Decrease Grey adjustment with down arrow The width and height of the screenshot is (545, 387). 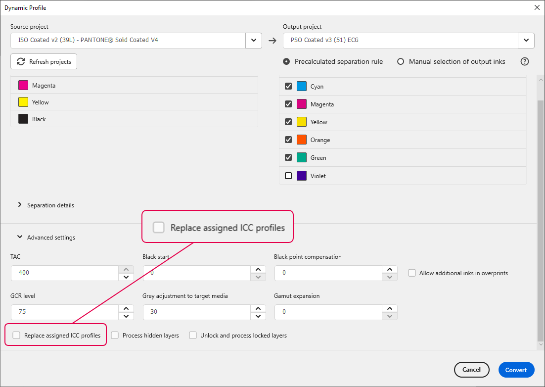[258, 316]
